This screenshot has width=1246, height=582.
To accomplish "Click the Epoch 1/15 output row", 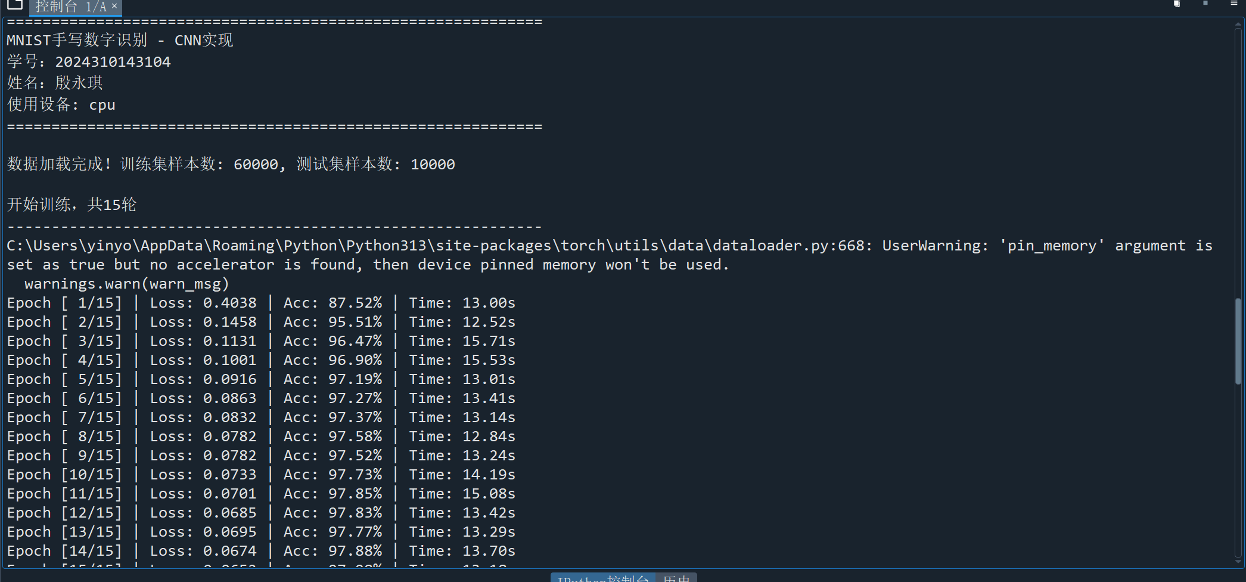I will click(x=261, y=302).
